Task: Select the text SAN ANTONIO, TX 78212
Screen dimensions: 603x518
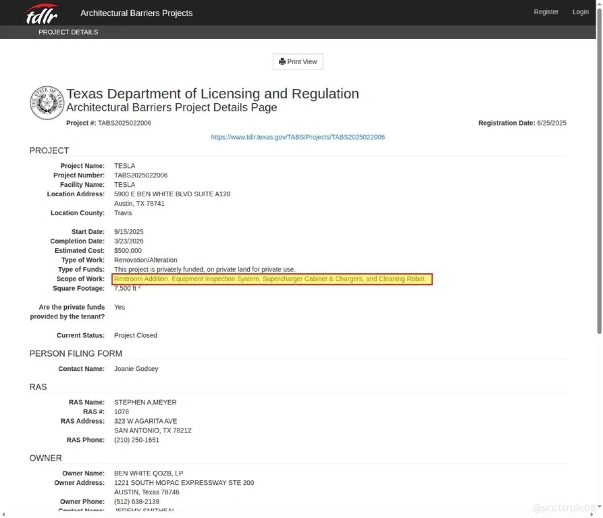Action: 153,431
